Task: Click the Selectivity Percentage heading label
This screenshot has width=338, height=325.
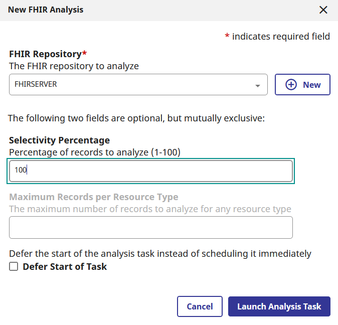Action: pos(59,140)
